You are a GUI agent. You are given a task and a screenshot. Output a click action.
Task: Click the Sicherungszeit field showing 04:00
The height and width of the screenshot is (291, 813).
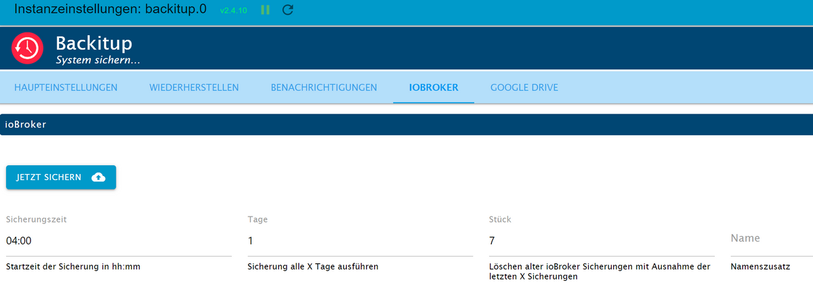(119, 241)
